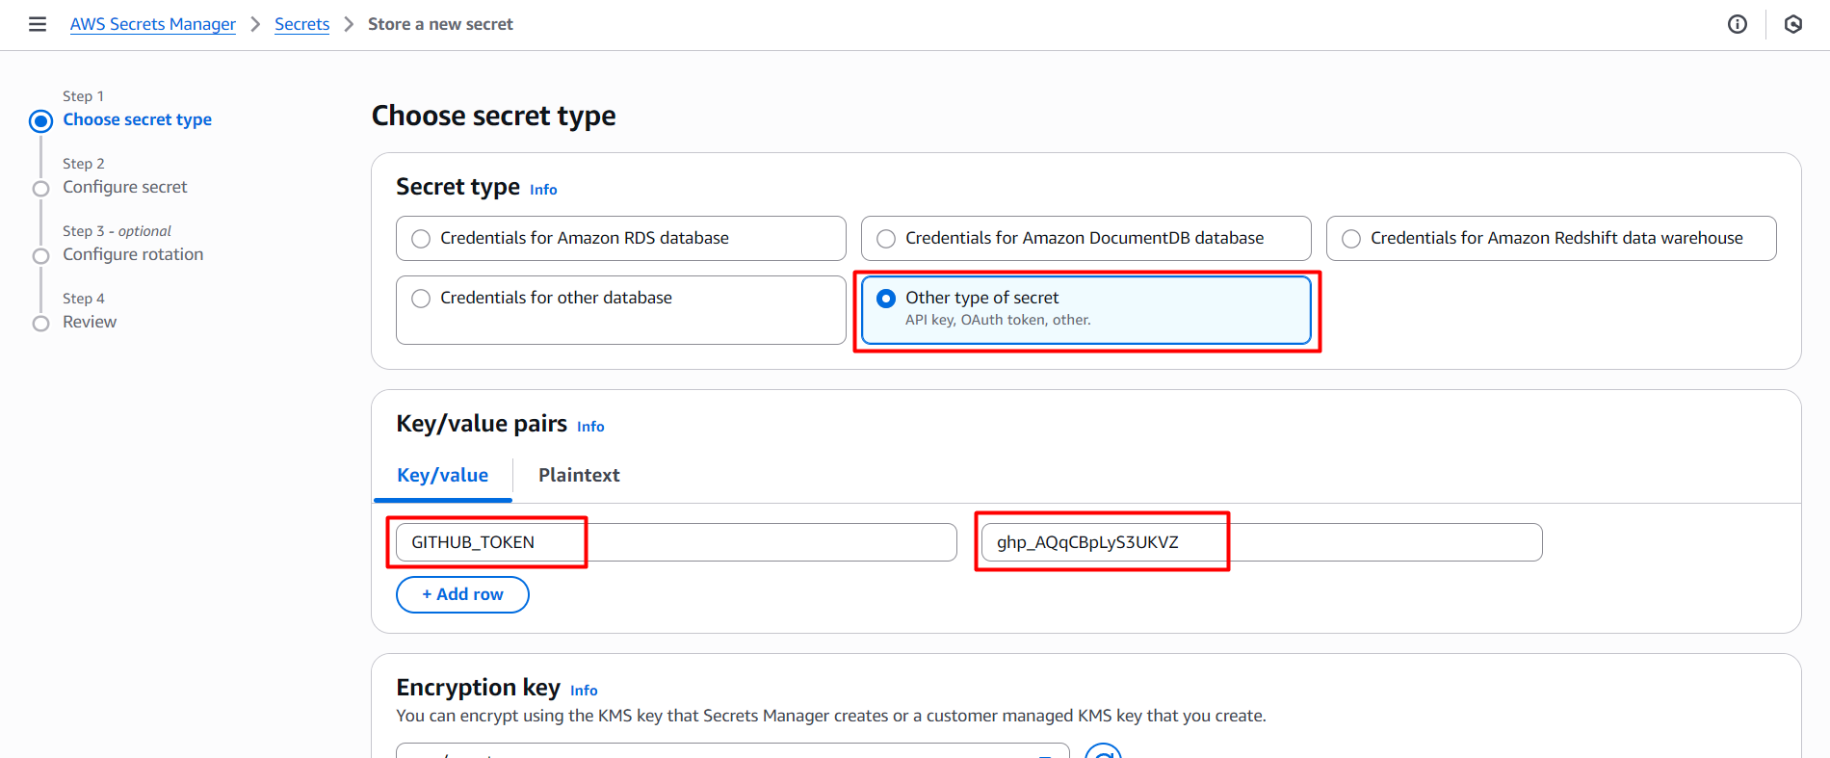Open the hamburger navigation menu
1830x758 pixels.
38,24
